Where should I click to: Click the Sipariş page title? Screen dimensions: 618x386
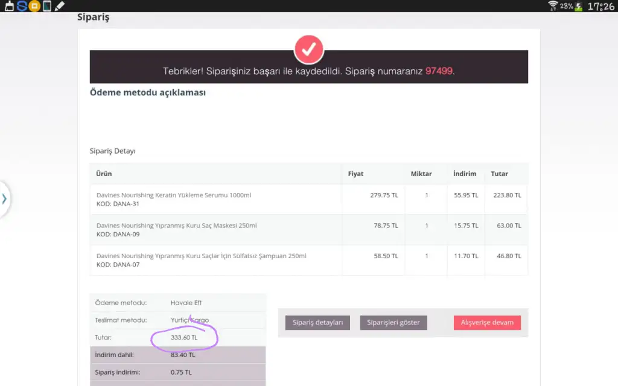pos(94,17)
